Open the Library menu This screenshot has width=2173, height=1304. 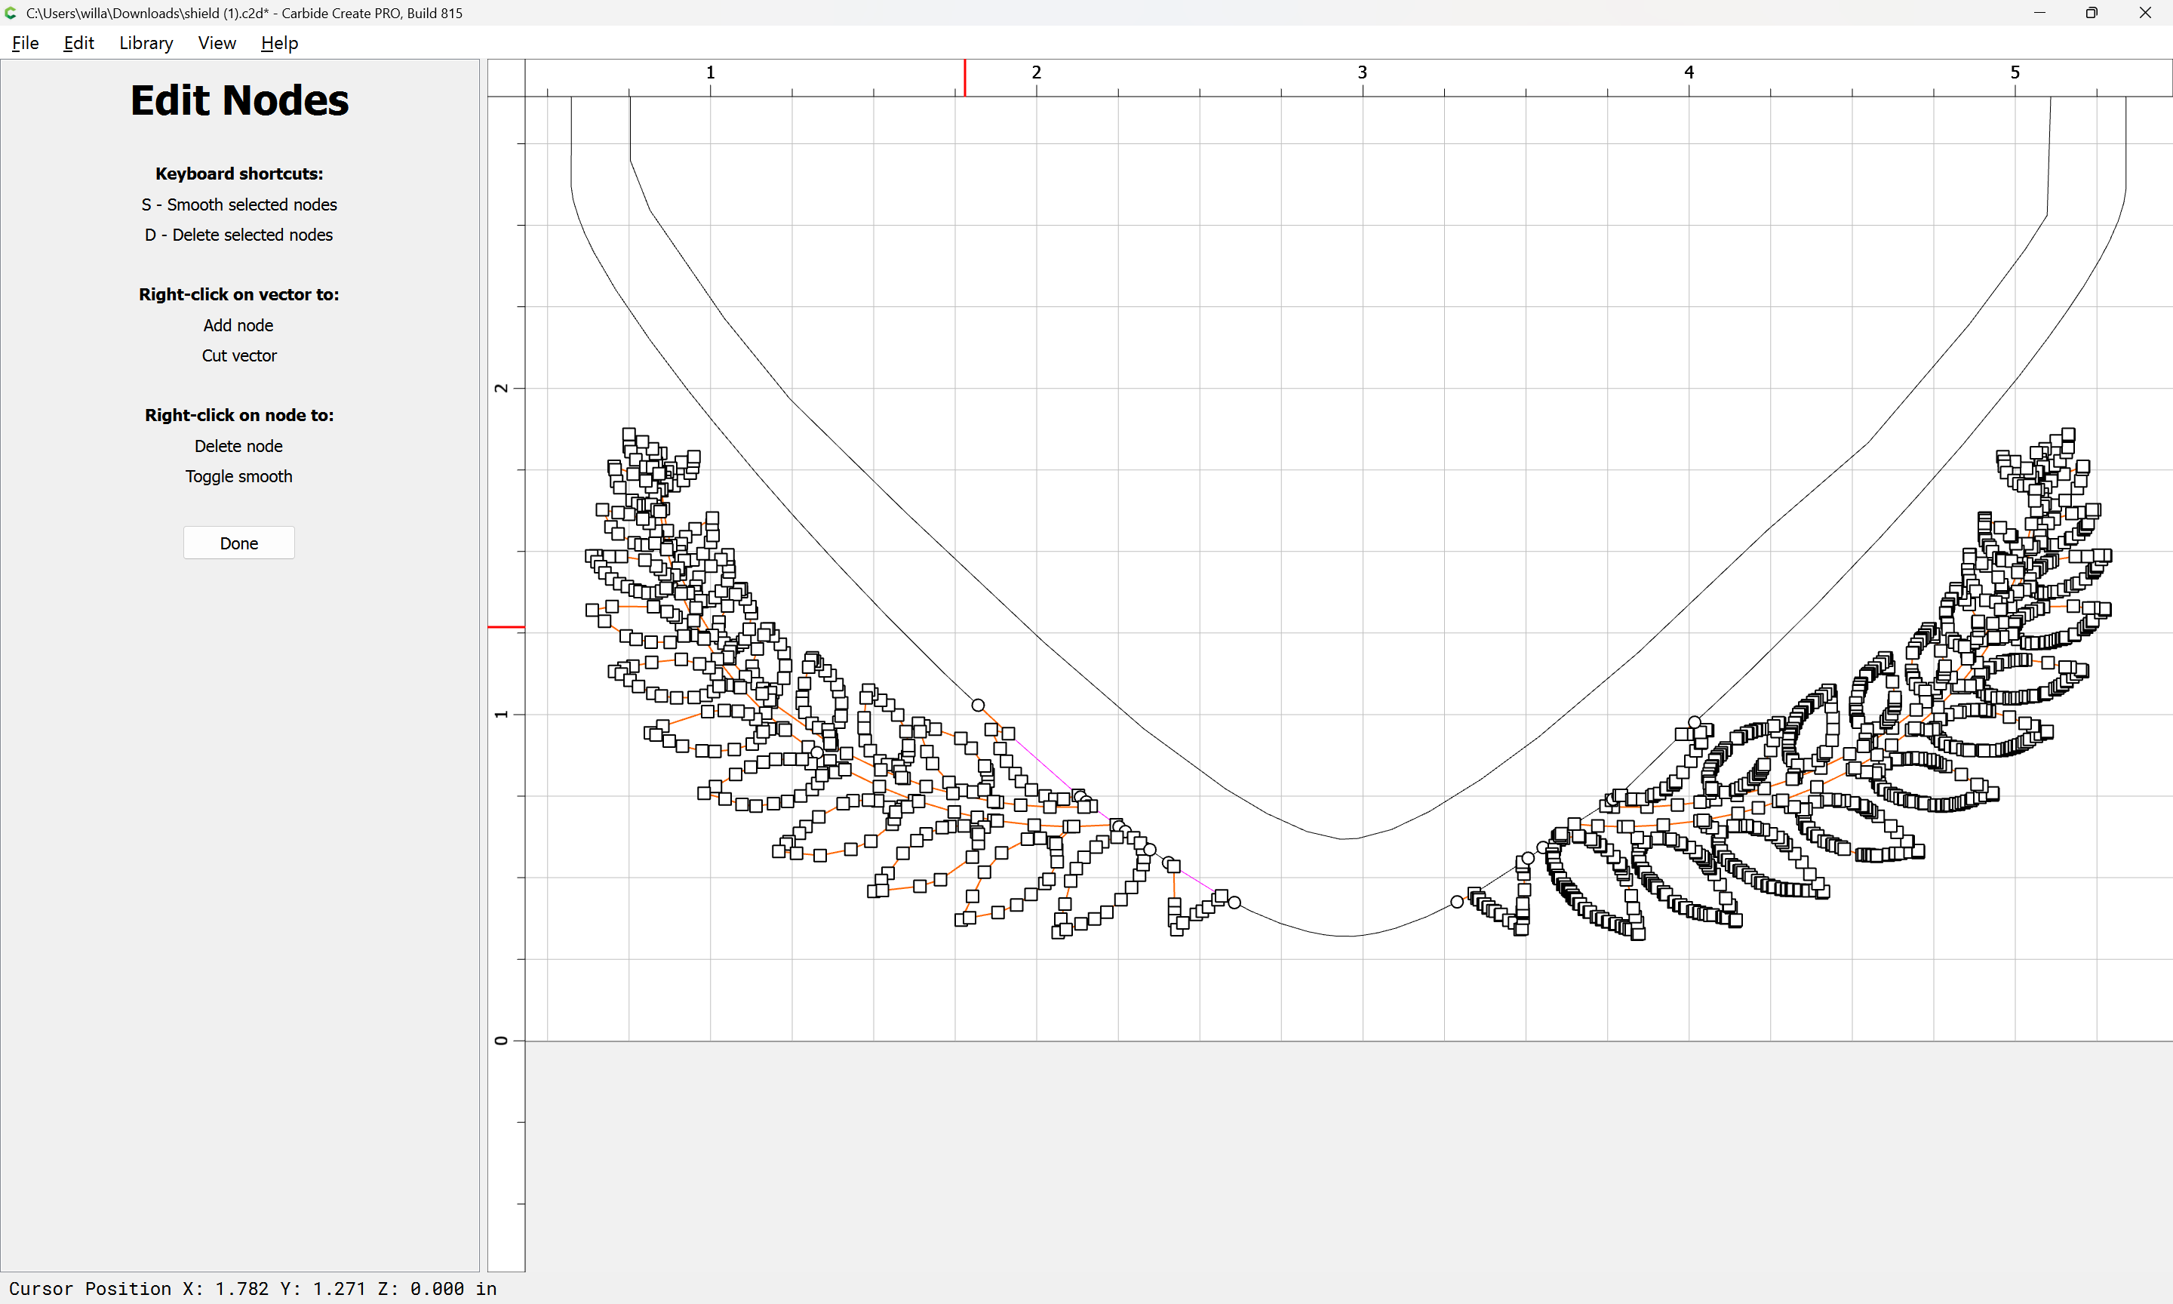click(146, 43)
